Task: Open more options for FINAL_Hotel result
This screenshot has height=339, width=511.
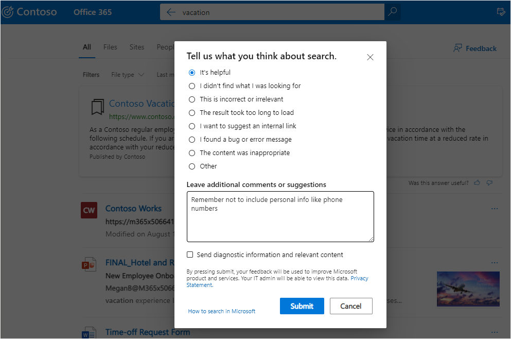Action: click(495, 263)
